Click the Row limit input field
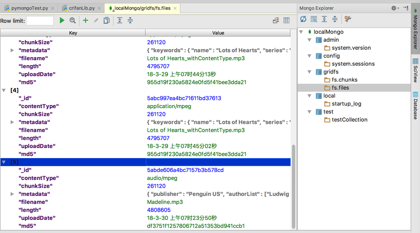Image resolution: width=420 pixels, height=233 pixels. [40, 21]
